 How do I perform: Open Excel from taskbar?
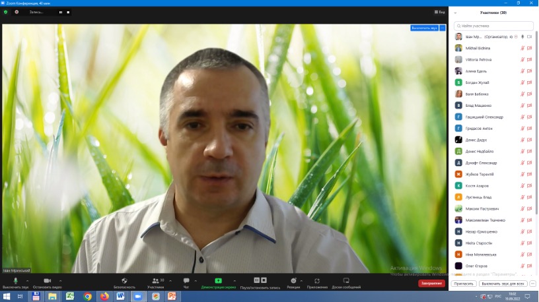pos(70,296)
